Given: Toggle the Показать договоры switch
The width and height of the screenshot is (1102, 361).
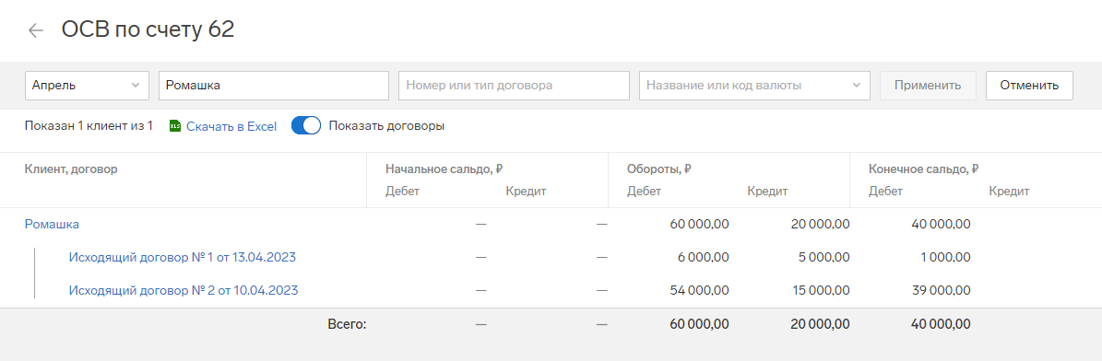Looking at the screenshot, I should click(x=306, y=126).
